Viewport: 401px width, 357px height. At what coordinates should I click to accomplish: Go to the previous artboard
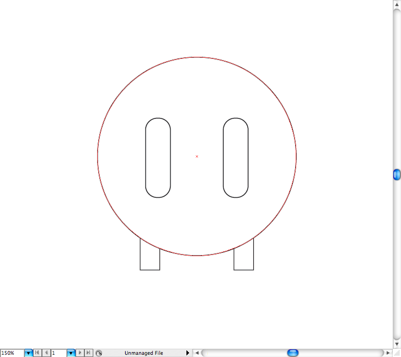click(x=46, y=353)
